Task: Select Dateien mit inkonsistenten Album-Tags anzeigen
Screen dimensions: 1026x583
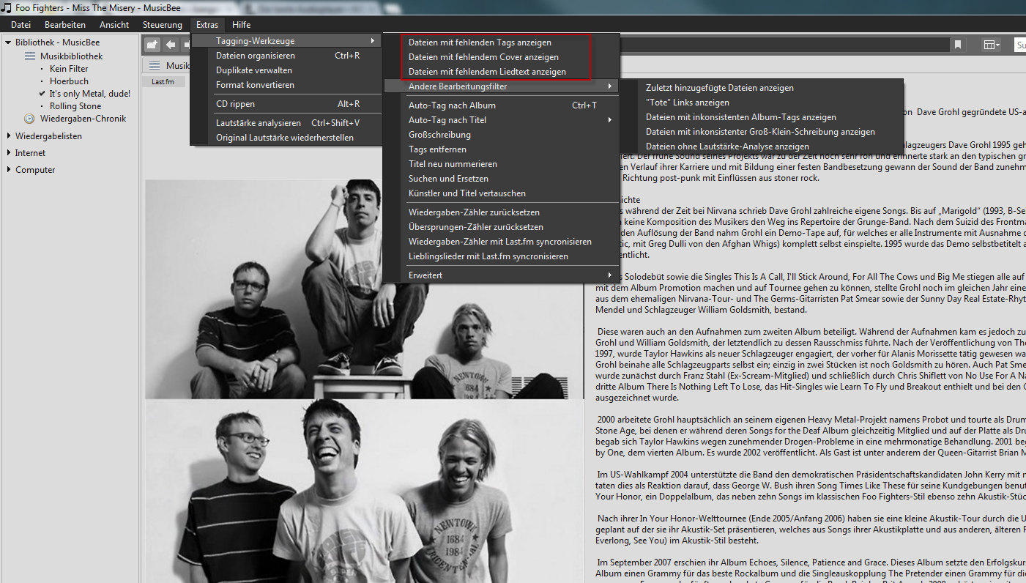Action: [762, 117]
